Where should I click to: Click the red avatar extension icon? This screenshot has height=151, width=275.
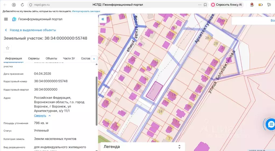[x=252, y=5]
